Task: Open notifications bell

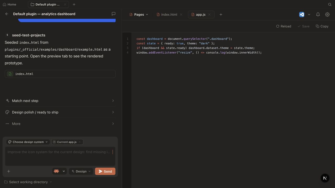Action: coord(318,15)
